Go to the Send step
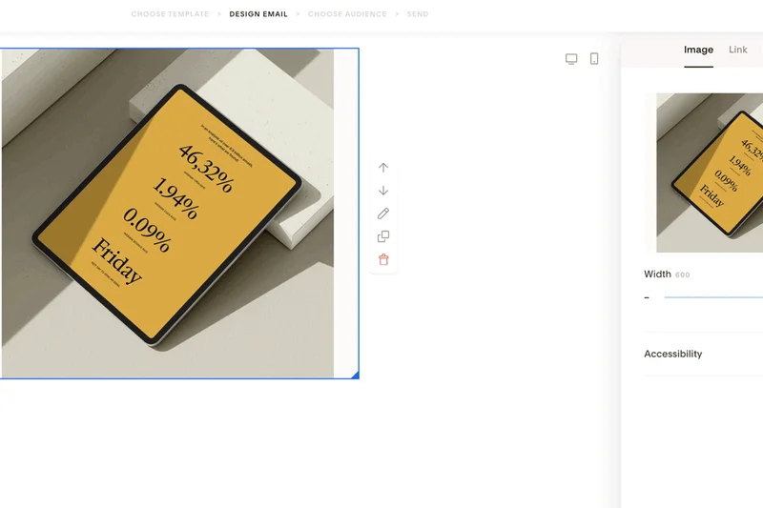763x508 pixels. point(418,14)
